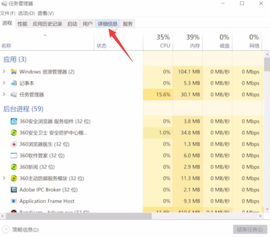Click the 360安全卫士 安全防护中心 icon

pyautogui.click(x=14, y=133)
